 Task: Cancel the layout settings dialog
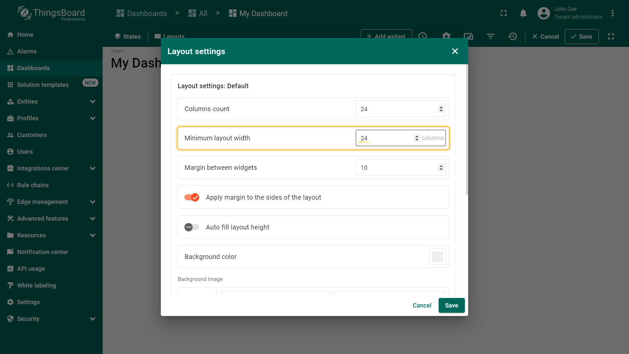pos(422,305)
